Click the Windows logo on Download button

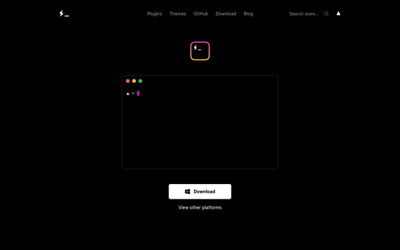tap(187, 191)
